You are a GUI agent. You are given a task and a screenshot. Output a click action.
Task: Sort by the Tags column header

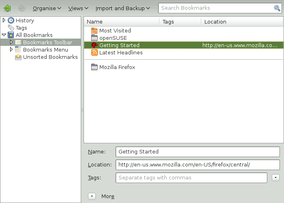click(180, 22)
